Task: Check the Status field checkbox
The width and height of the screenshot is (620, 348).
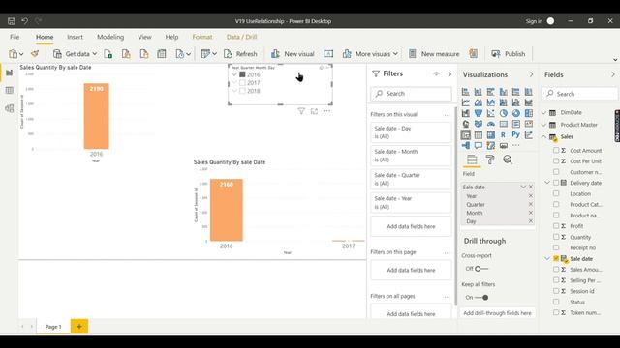Action: 556,302
